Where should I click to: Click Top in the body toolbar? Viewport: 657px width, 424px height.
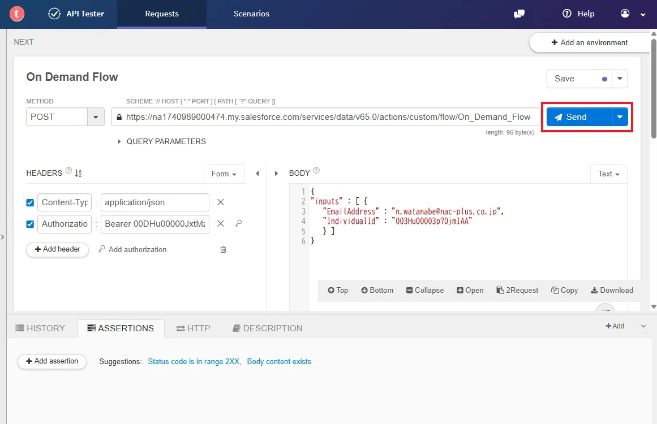tap(338, 291)
